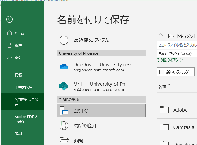Click the new document page icon
197x145 pixels.
pyautogui.click(x=10, y=45)
